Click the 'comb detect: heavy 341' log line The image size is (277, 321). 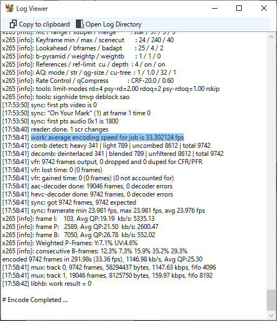(x=106, y=146)
